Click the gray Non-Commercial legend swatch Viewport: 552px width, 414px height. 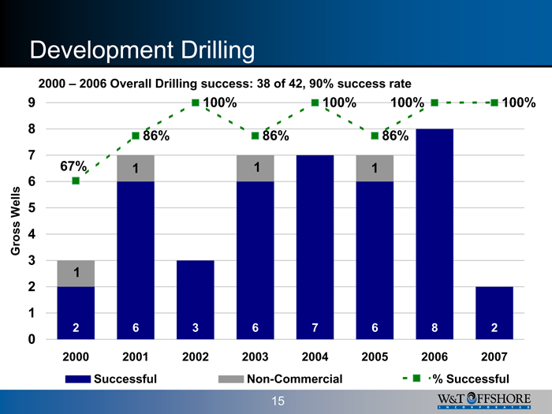pos(229,379)
